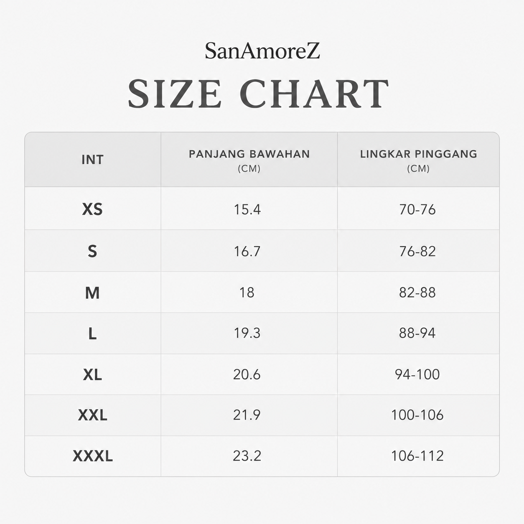The width and height of the screenshot is (524, 524).
Task: Select the INT column header
Action: coord(92,160)
